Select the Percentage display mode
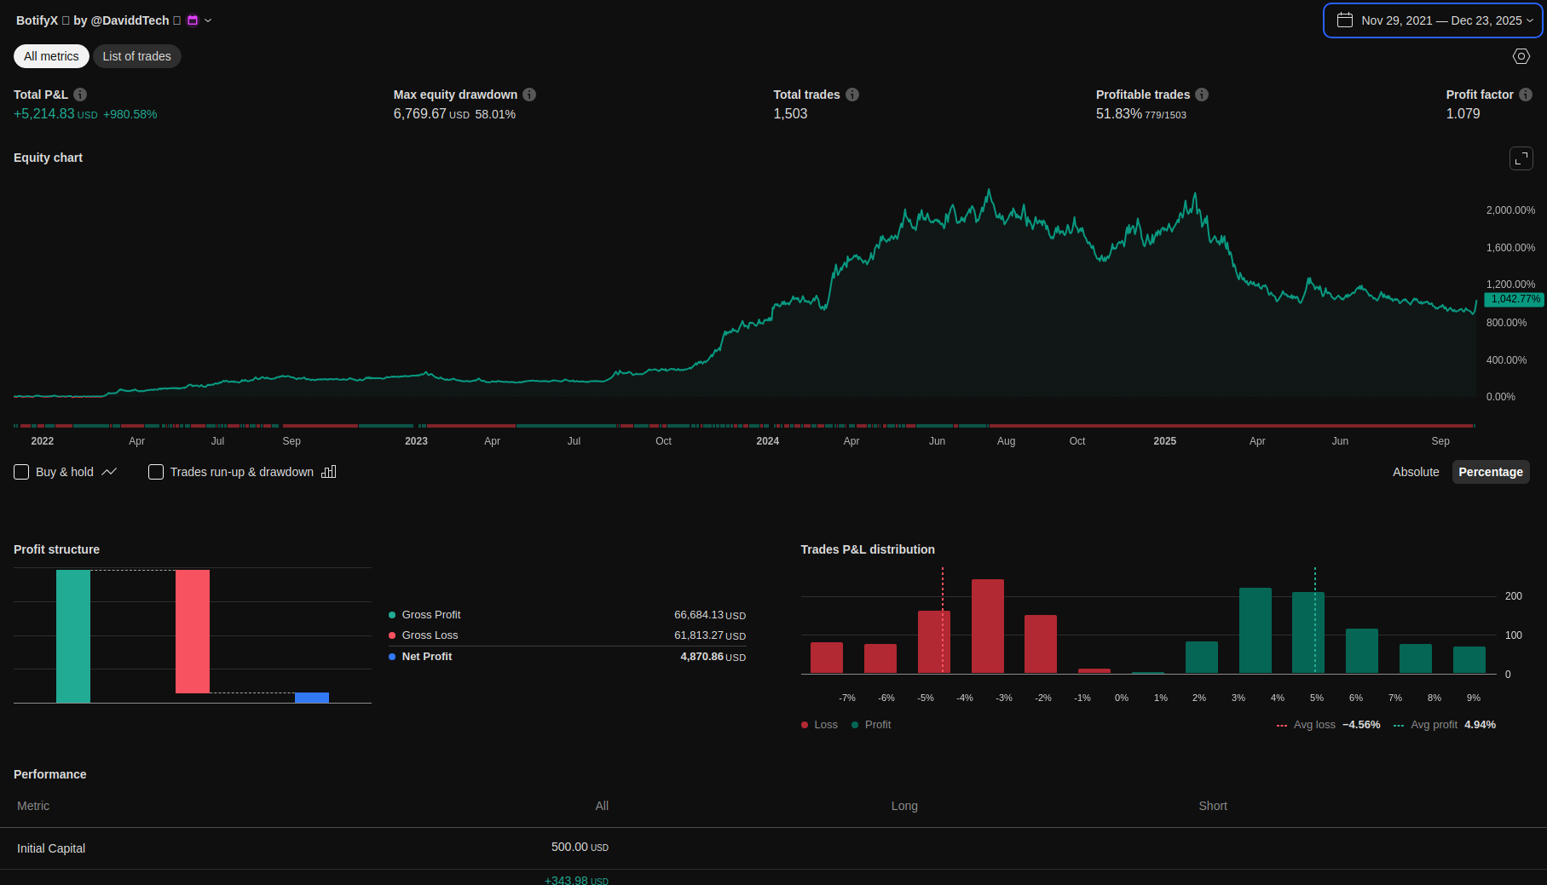 click(x=1490, y=472)
